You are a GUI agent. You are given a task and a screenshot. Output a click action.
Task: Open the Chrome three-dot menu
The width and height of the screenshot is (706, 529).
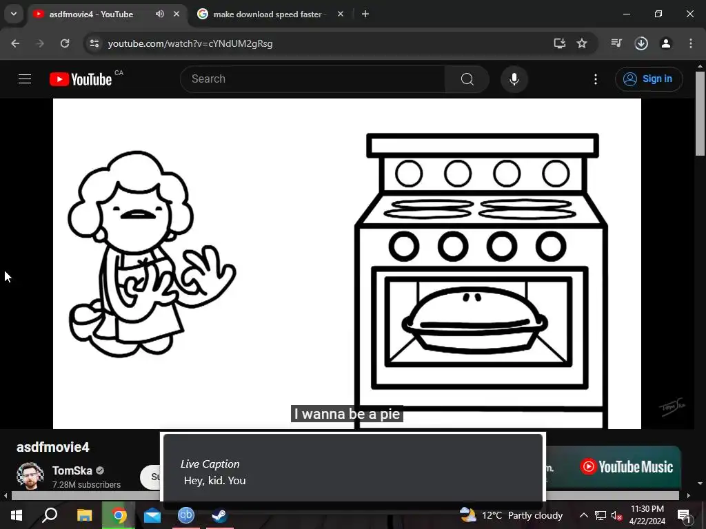[x=691, y=43]
